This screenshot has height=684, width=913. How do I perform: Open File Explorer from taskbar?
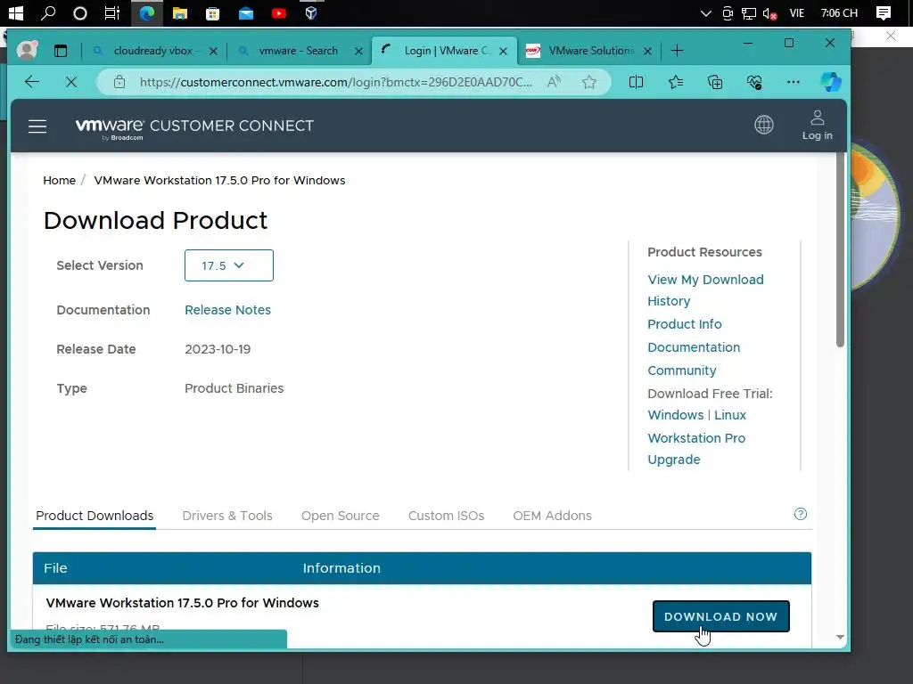(x=180, y=12)
